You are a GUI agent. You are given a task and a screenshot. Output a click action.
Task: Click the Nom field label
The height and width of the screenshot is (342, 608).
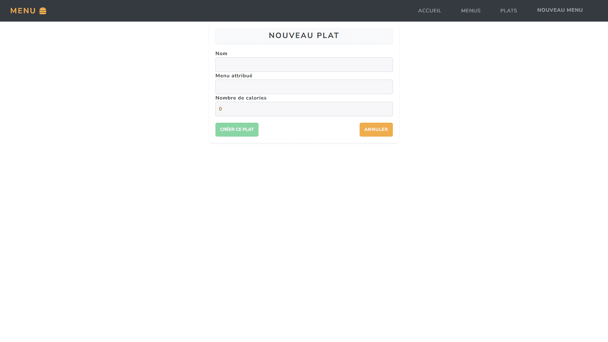221,54
